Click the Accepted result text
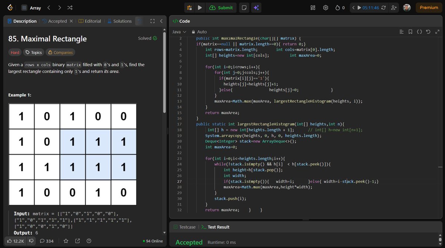Viewport: 445px width, 248px height. 189,242
